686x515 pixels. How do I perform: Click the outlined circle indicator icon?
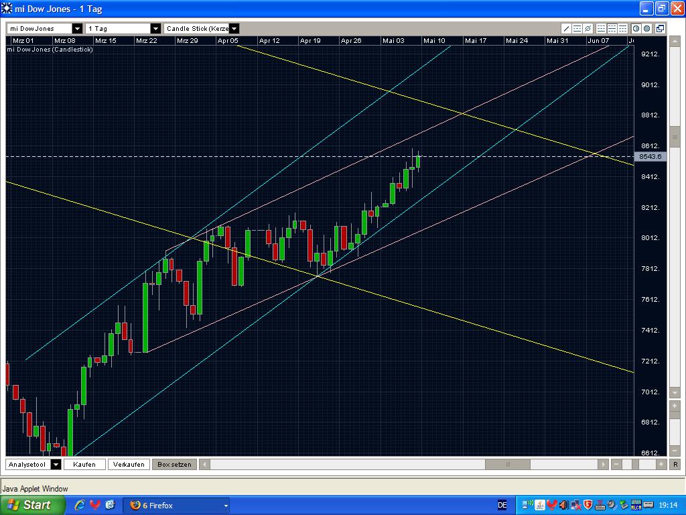pos(637,28)
